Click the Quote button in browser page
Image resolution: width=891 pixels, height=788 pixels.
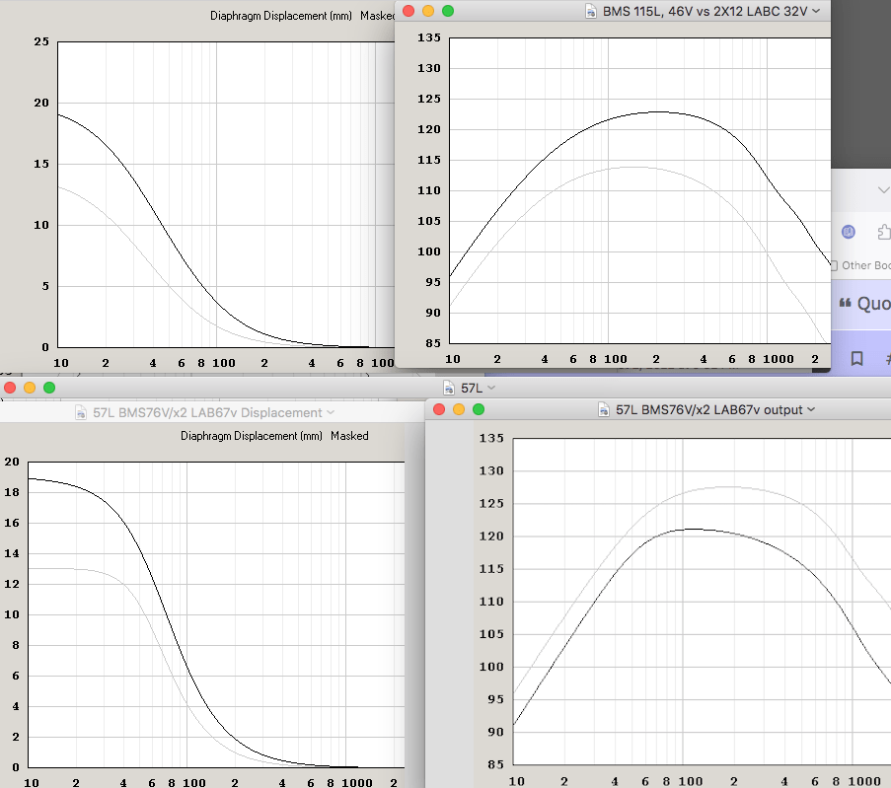pos(865,304)
